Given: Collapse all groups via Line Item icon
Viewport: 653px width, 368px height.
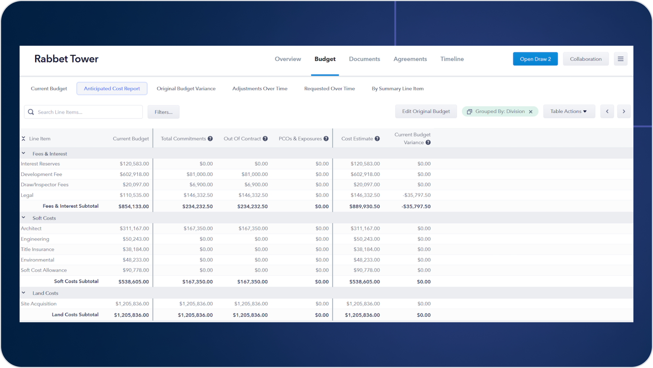Looking at the screenshot, I should (23, 139).
